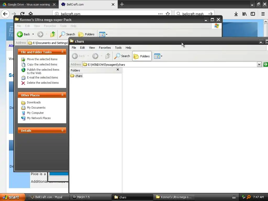Open the browser hamburger menu
Screen dimensions: 268x201
tap(263, 14)
